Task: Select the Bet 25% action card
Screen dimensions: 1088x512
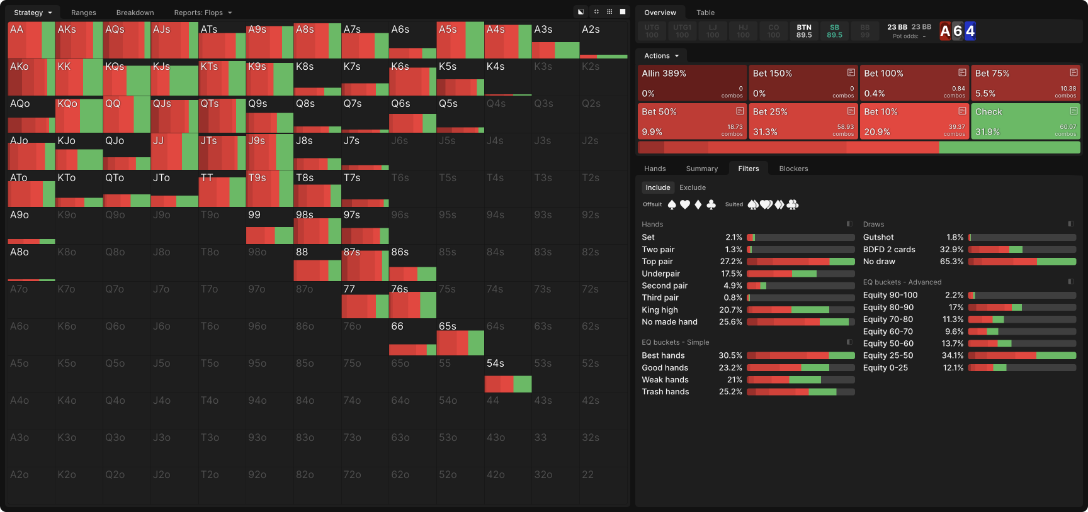Action: tap(803, 121)
